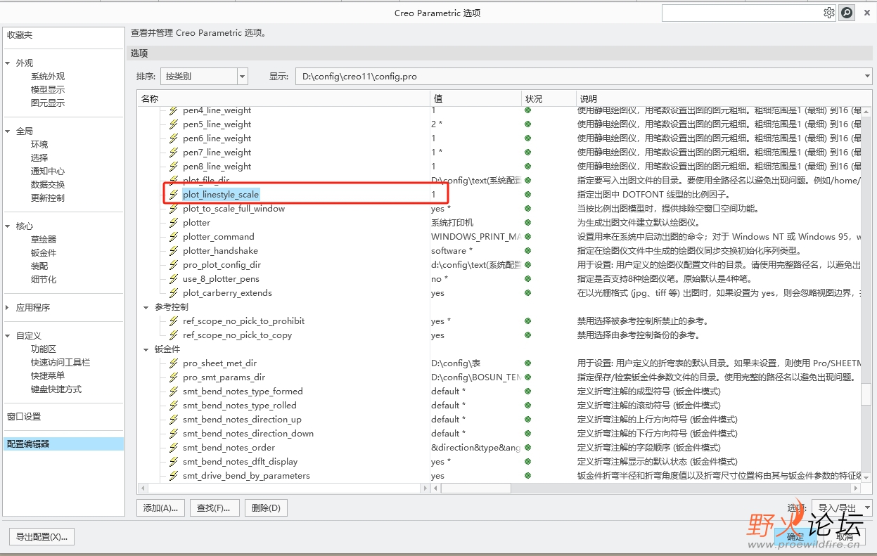Open 环境 settings
877x556 pixels.
[39, 145]
